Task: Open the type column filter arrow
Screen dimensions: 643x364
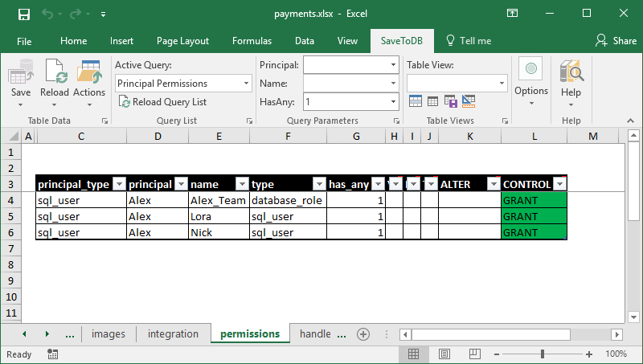Action: [x=319, y=184]
